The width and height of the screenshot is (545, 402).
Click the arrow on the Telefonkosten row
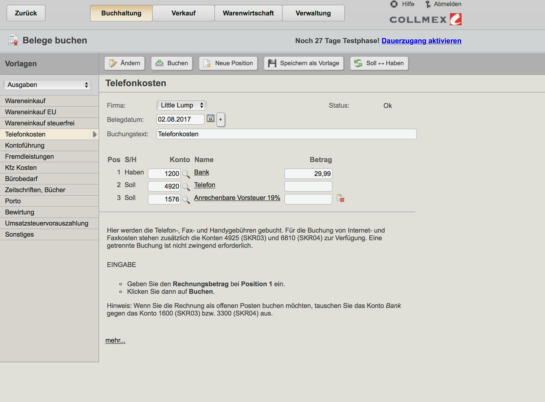pyautogui.click(x=94, y=134)
